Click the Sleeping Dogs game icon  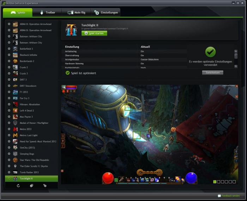pyautogui.click(x=15, y=154)
